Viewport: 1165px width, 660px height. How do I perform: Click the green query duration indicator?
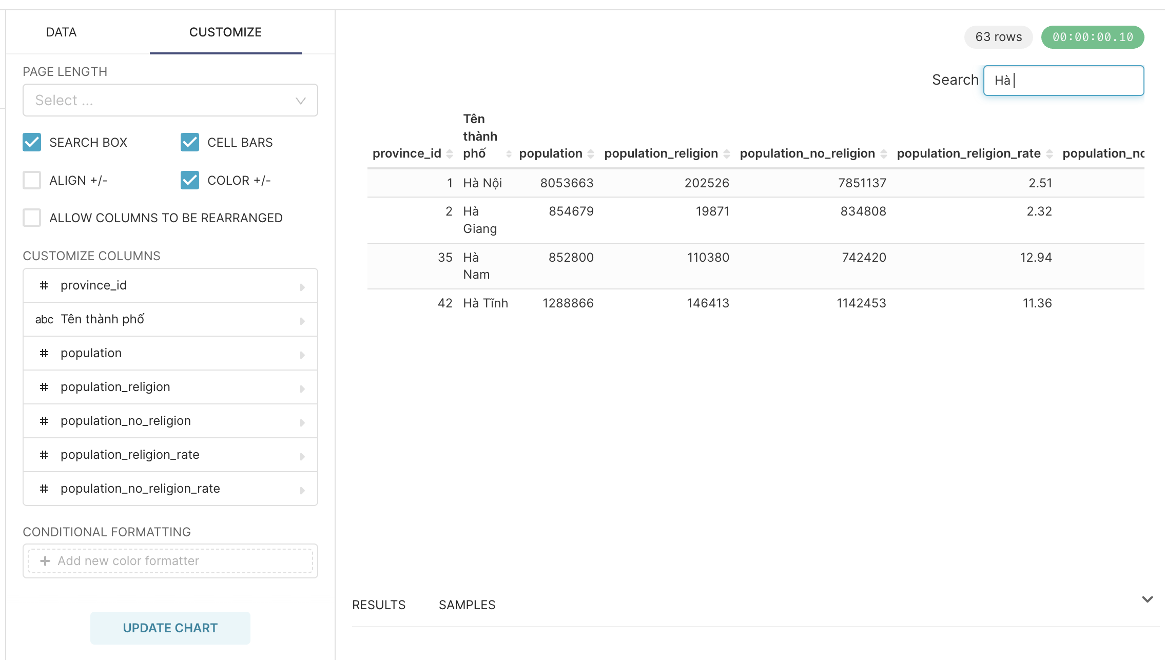(x=1092, y=37)
